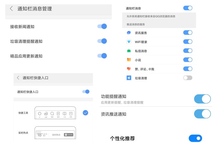Enable the 垃圾清理 push toggle
The image size is (216, 152).
pos(187,78)
